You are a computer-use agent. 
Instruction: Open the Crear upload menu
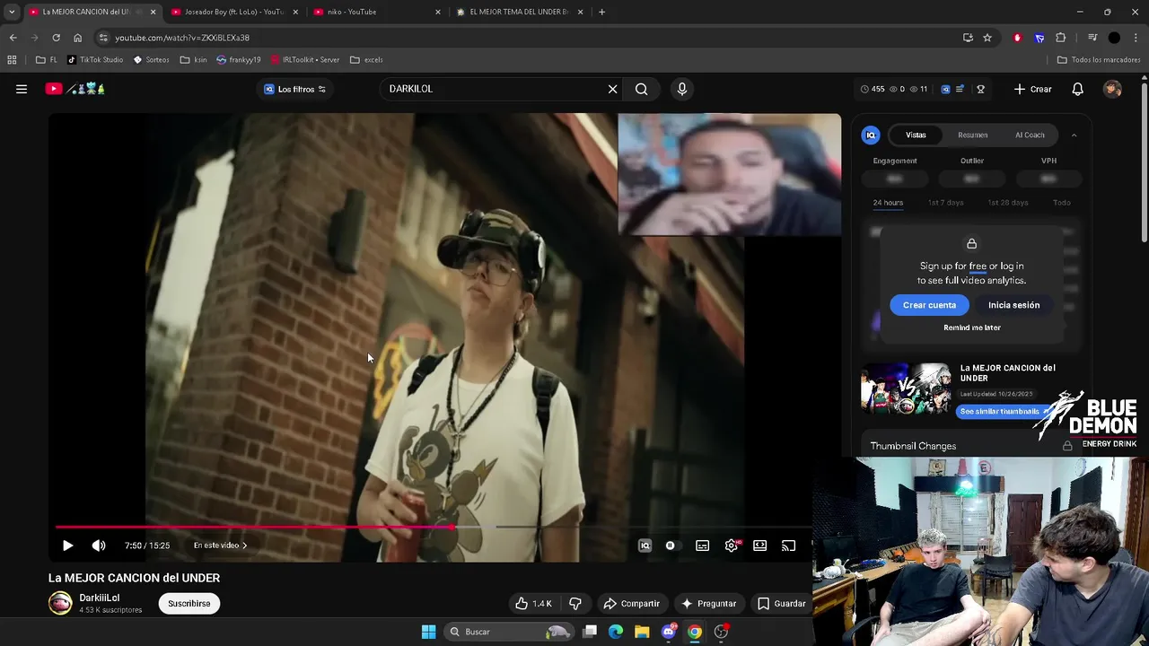pyautogui.click(x=1032, y=89)
